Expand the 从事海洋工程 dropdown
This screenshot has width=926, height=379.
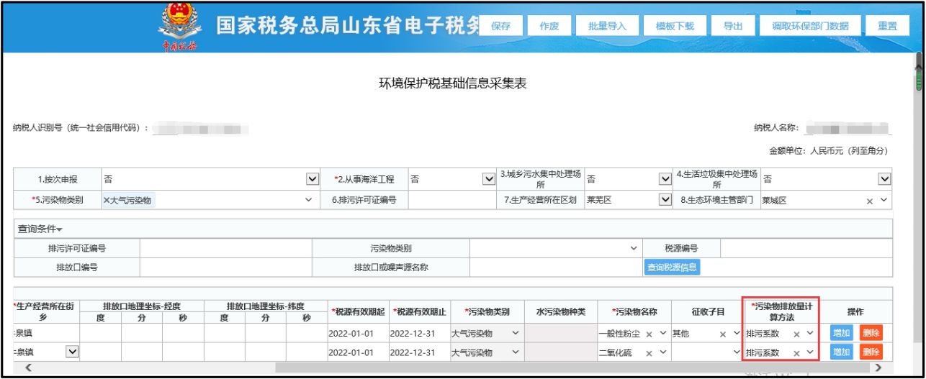(x=488, y=179)
